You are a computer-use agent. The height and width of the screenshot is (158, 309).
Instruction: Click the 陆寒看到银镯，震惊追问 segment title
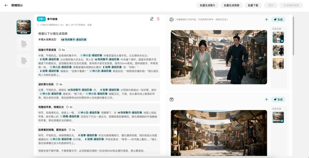coord(52,130)
